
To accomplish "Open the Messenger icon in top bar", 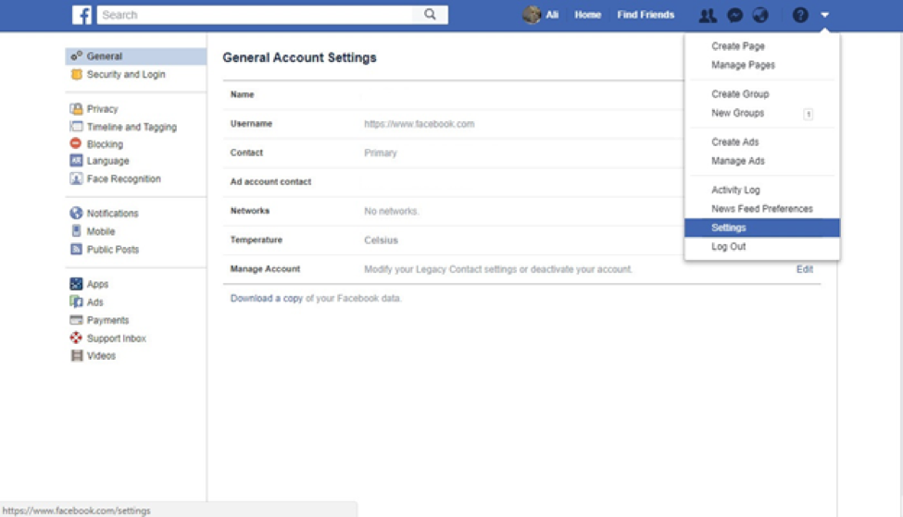I will coord(734,16).
